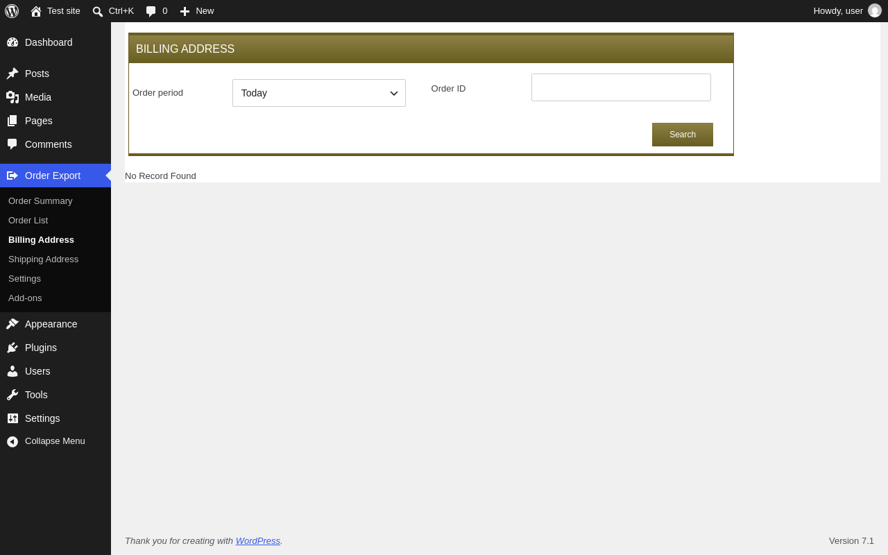888x555 pixels.
Task: Open Shipping Address submenu item
Action: [43, 259]
